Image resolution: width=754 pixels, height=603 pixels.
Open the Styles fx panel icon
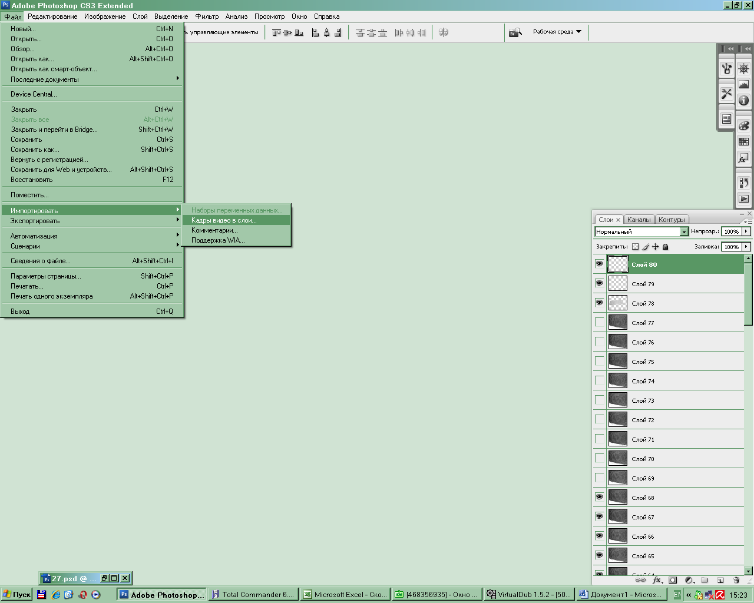coord(744,158)
